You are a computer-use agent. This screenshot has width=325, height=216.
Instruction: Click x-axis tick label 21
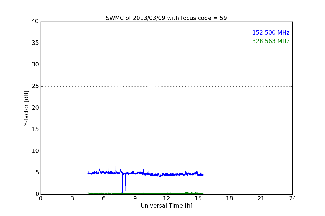click(261, 198)
